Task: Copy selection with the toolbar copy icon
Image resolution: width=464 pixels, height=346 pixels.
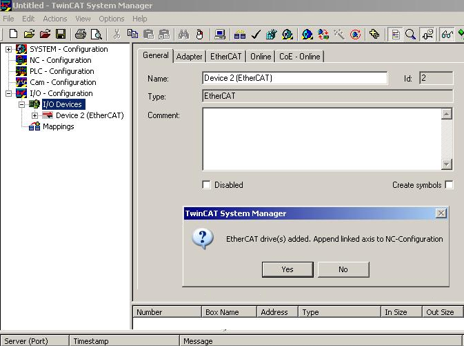Action: pyautogui.click(x=132, y=35)
